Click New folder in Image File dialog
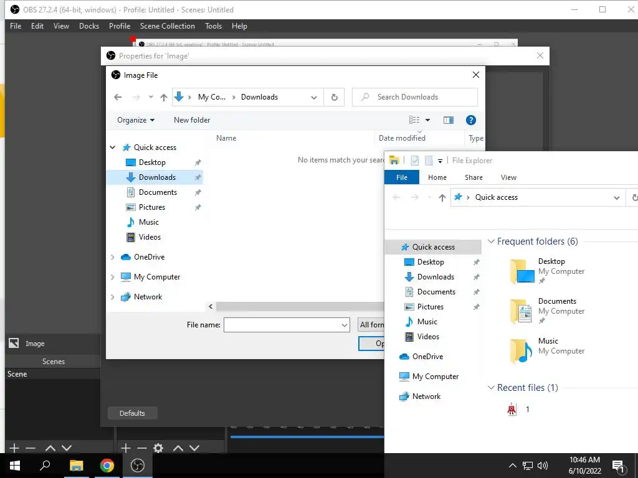 (192, 120)
